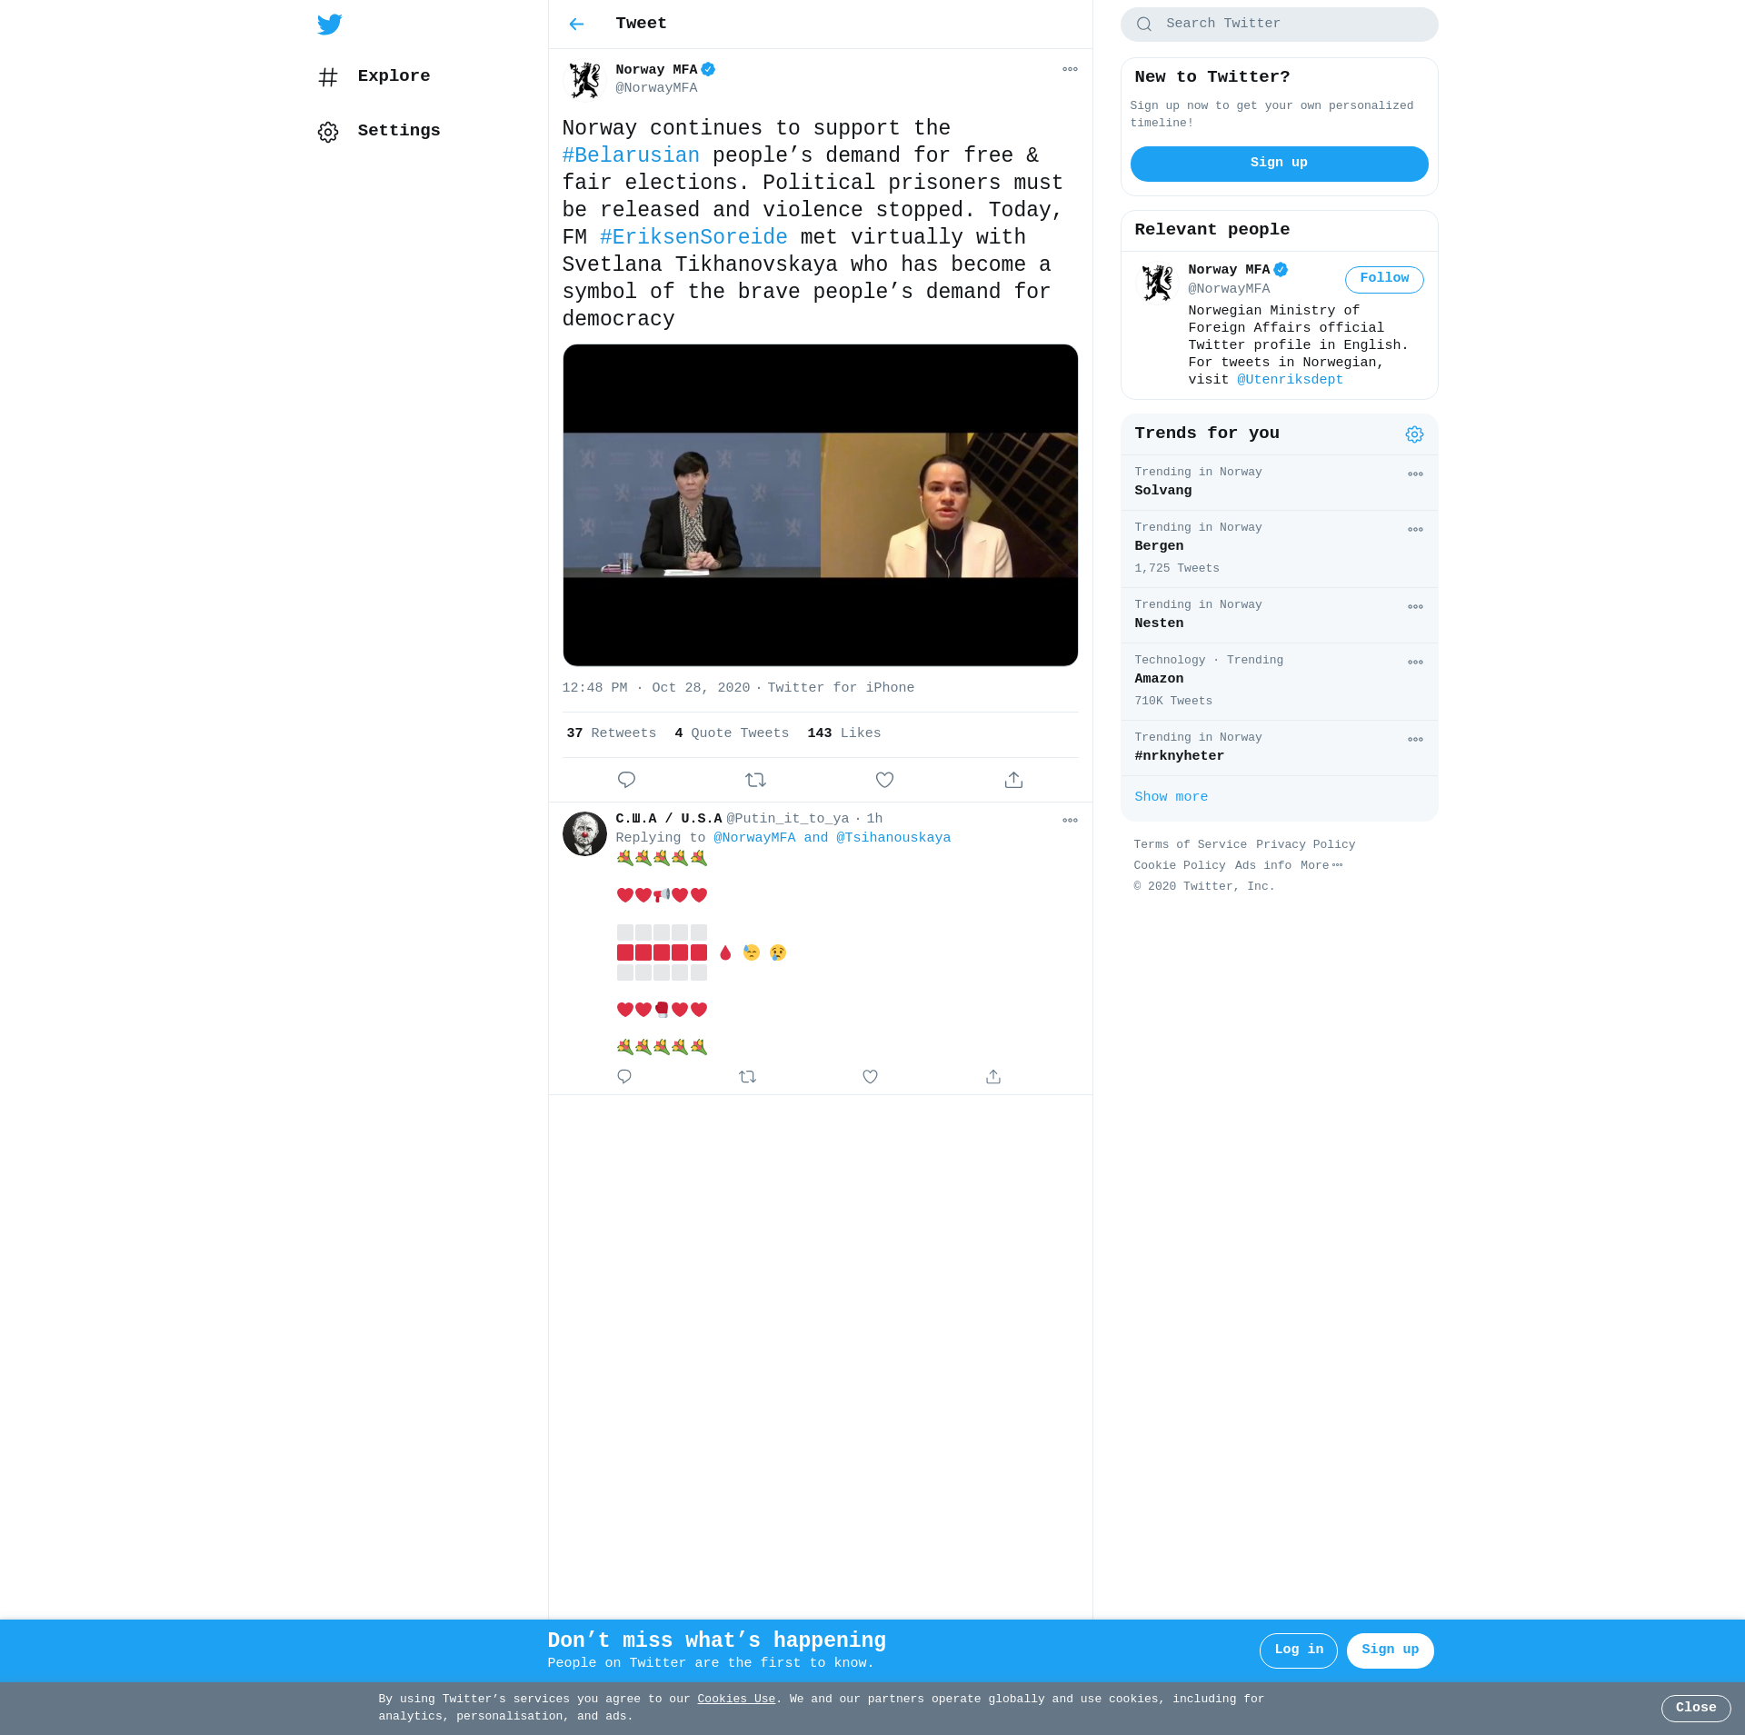Reply to the Norway MFA tweet
This screenshot has height=1735, width=1745.
[x=626, y=780]
